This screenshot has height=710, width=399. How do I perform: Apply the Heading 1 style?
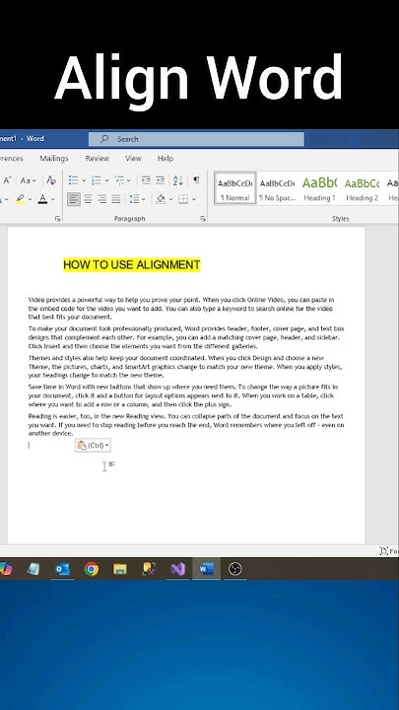(319, 188)
